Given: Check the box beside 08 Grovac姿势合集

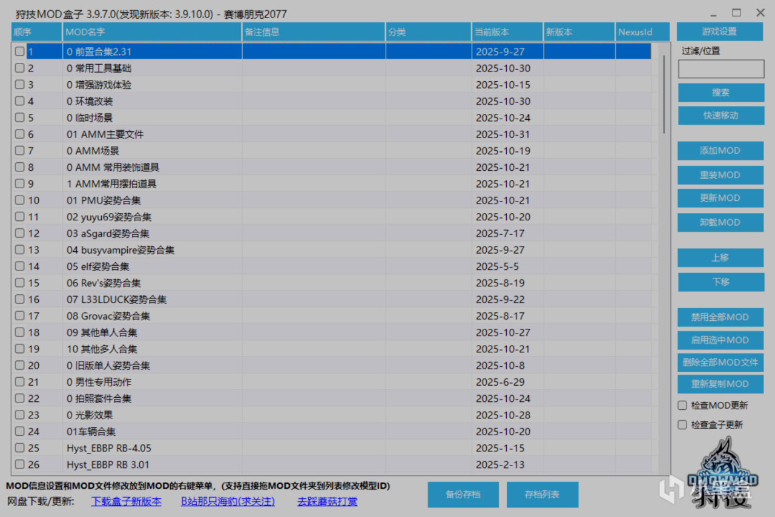Looking at the screenshot, I should pos(20,316).
